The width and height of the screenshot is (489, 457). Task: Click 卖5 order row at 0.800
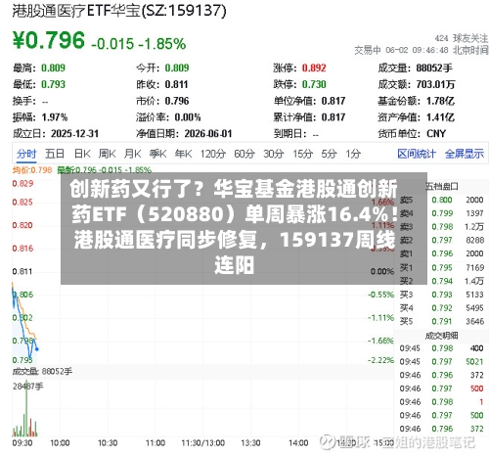(x=442, y=200)
